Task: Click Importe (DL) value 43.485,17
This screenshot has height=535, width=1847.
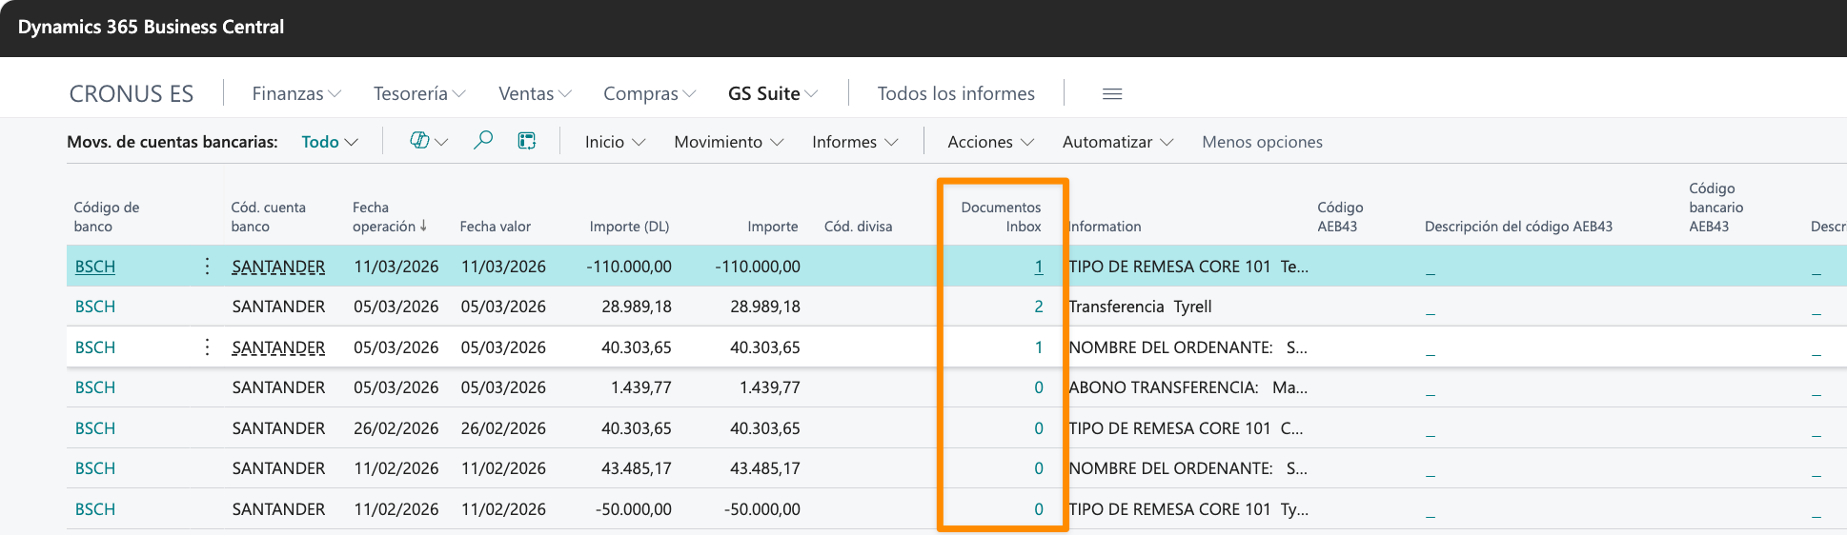Action: tap(636, 468)
